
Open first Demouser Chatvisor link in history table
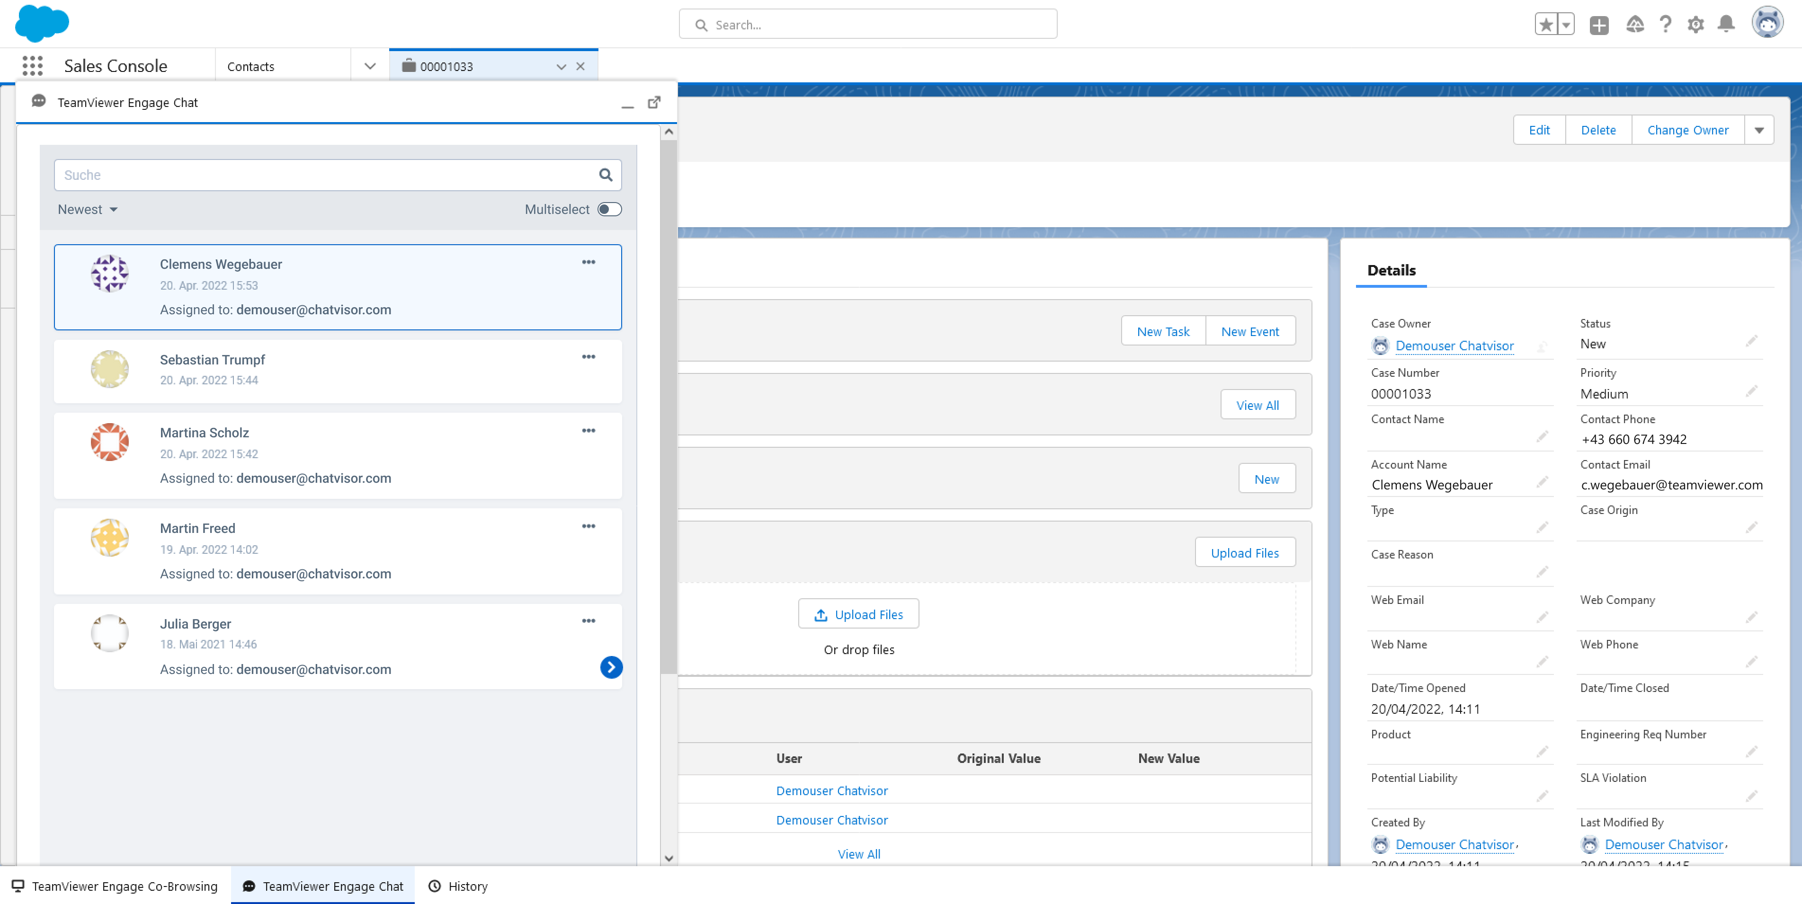(x=832, y=791)
